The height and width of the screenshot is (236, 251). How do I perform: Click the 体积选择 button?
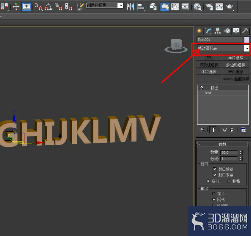pyautogui.click(x=209, y=72)
